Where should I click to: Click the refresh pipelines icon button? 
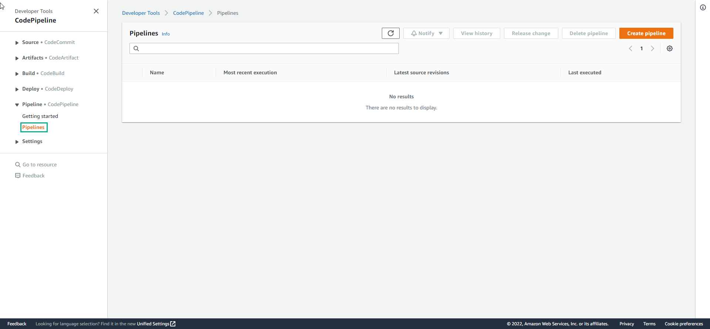(390, 33)
